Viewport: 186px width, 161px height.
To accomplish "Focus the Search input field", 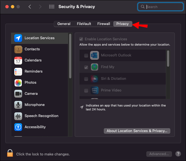I will pyautogui.click(x=161, y=7).
